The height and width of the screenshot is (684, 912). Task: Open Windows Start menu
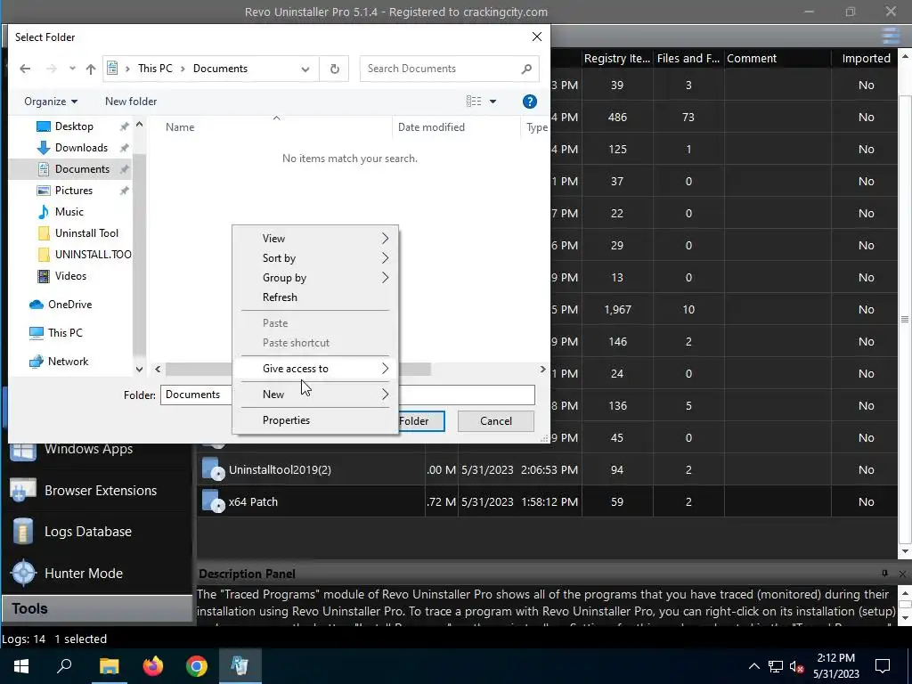[x=21, y=666]
